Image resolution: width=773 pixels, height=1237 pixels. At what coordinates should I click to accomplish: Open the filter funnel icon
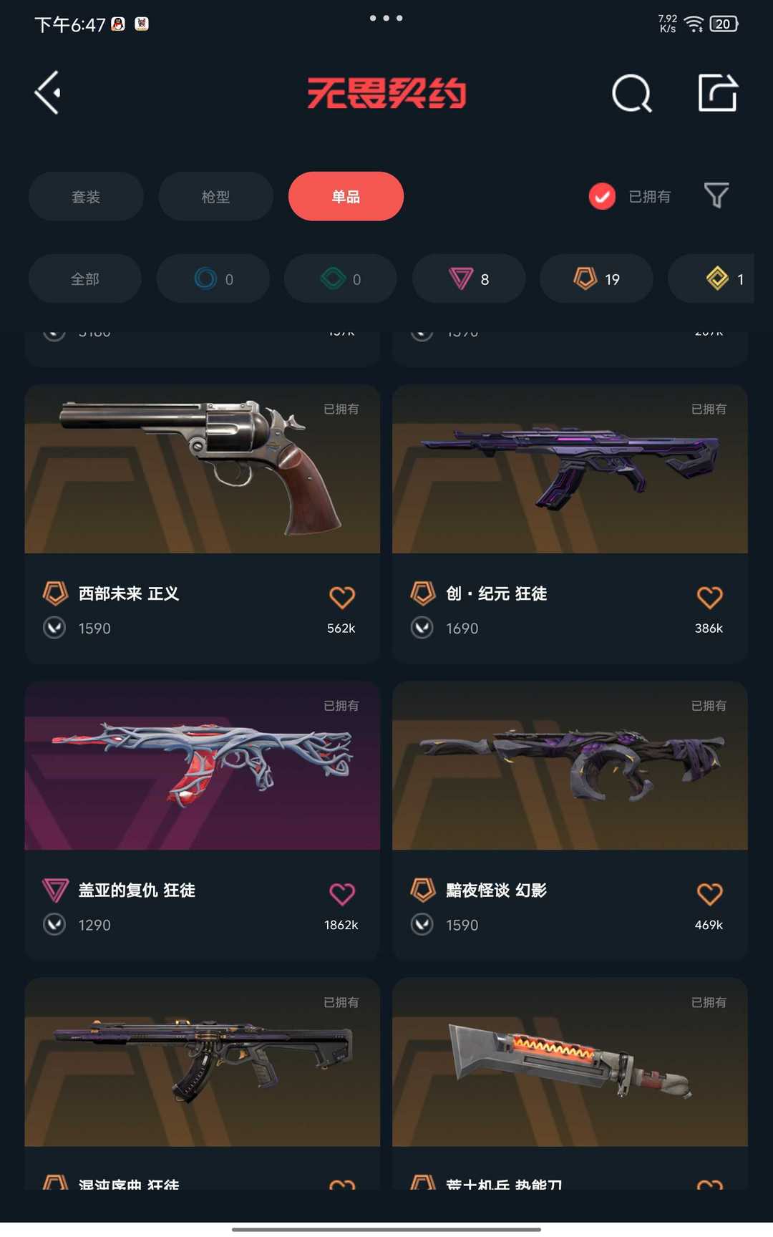click(x=716, y=195)
